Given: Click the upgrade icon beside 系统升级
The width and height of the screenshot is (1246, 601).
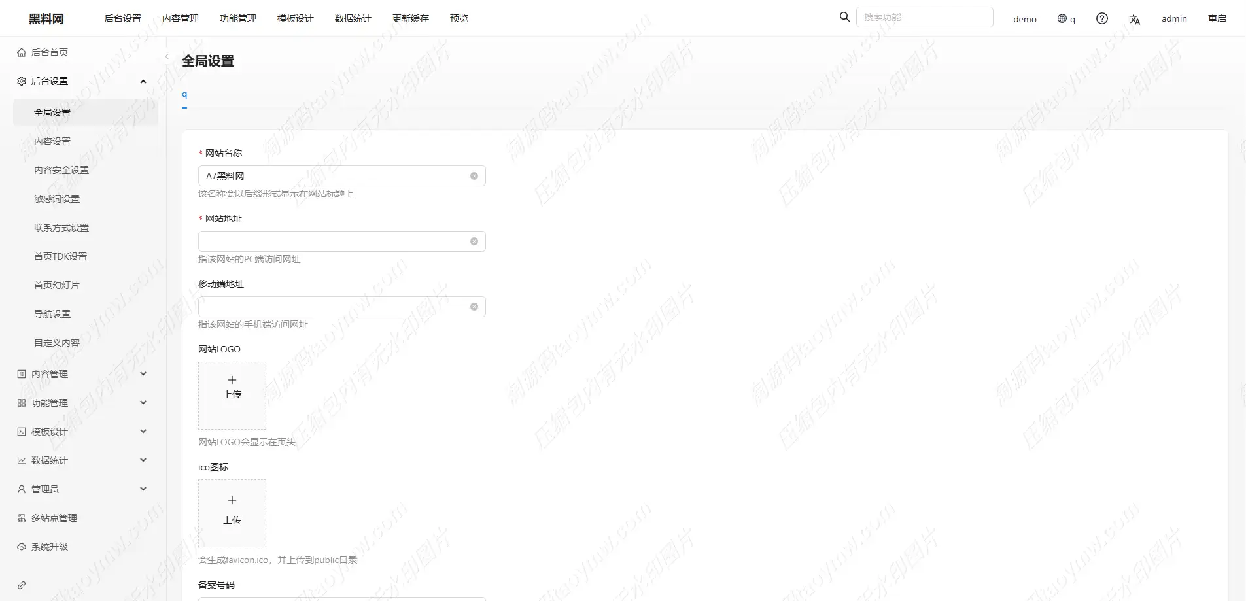Looking at the screenshot, I should pyautogui.click(x=22, y=547).
